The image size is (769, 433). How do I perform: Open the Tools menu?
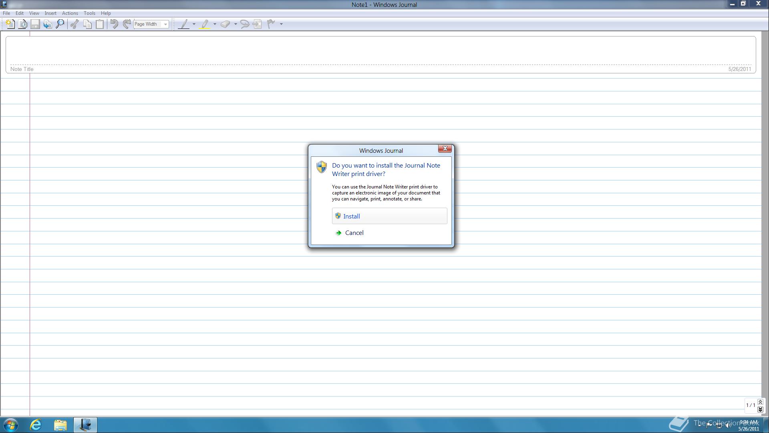click(x=89, y=13)
